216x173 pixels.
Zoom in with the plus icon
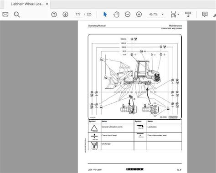click(x=139, y=15)
